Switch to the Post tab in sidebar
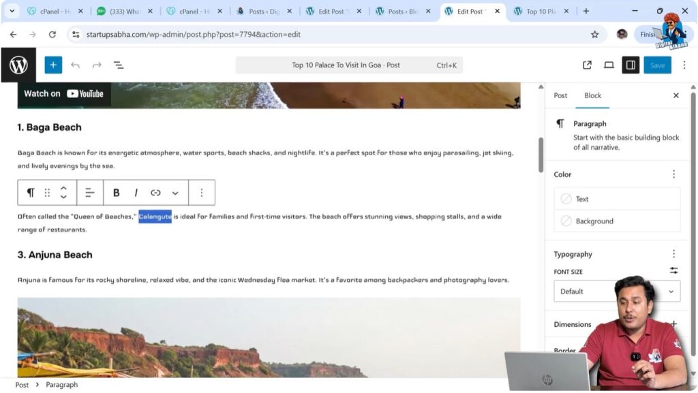Image resolution: width=698 pixels, height=393 pixels. click(x=560, y=95)
